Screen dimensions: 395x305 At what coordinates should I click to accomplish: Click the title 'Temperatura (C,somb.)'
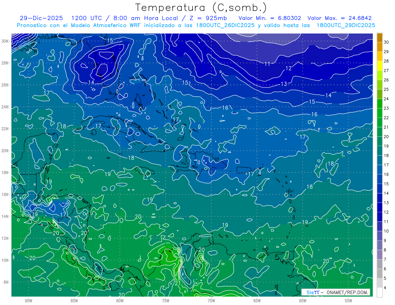(201, 8)
